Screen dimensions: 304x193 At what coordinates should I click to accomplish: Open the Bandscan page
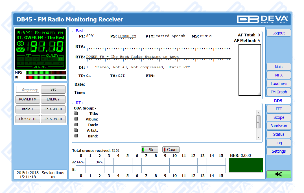pyautogui.click(x=278, y=126)
